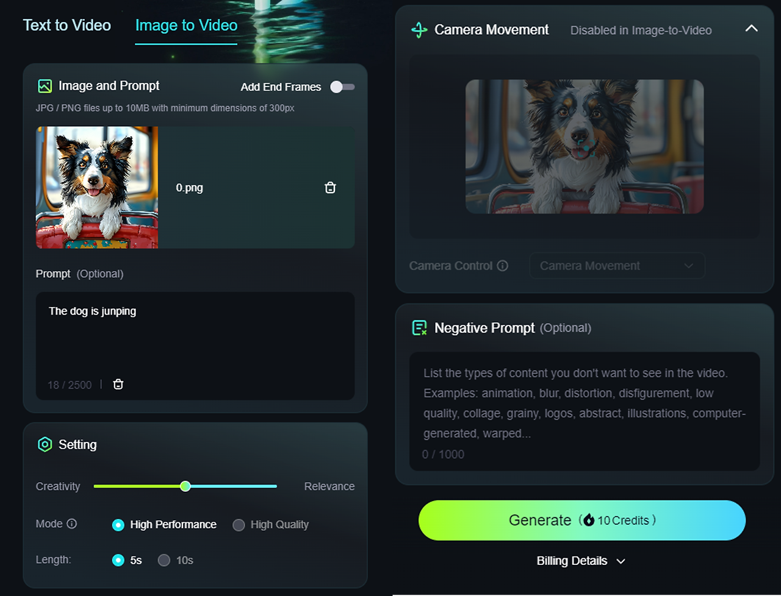
Task: Open the Camera Movement dropdown
Action: (x=617, y=266)
